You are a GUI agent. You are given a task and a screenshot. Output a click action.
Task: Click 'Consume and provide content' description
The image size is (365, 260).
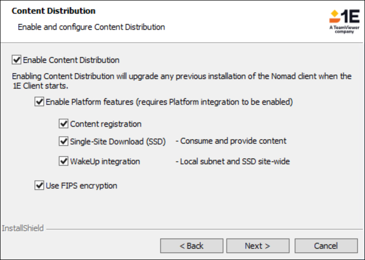[x=231, y=141]
